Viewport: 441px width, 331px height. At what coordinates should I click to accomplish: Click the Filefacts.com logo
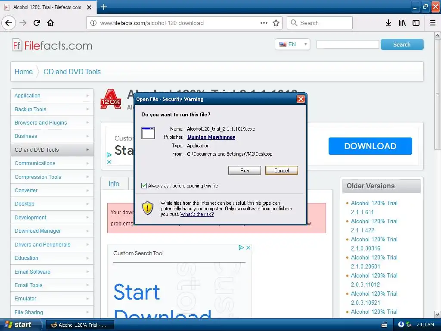pos(52,45)
